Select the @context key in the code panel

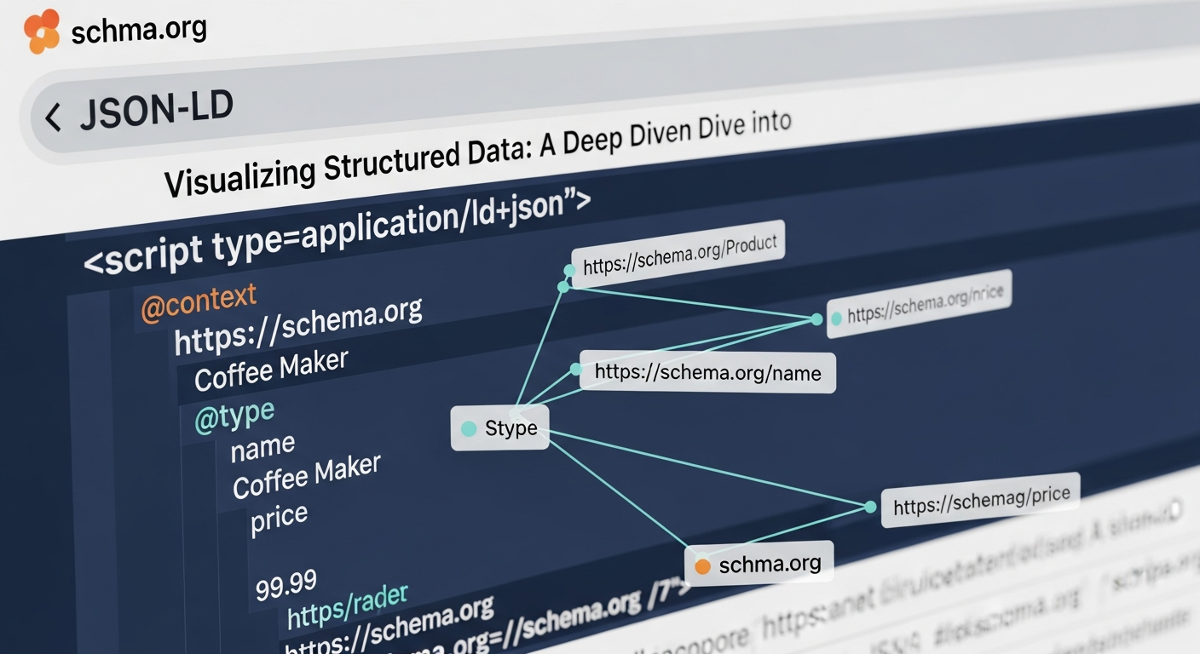(x=198, y=297)
